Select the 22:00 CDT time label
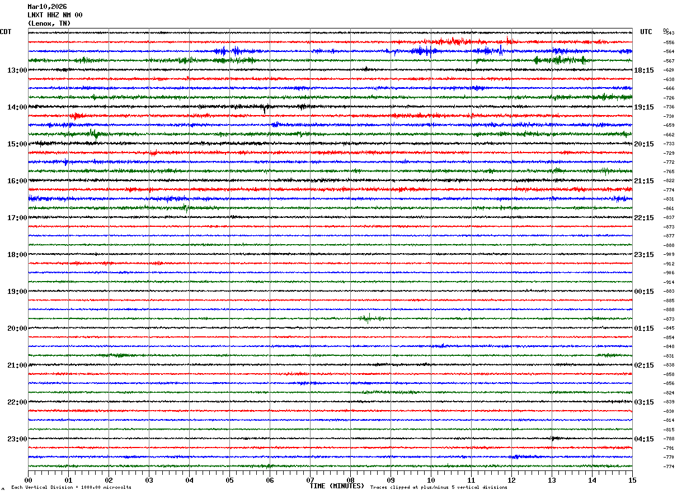The width and height of the screenshot is (677, 495). click(17, 402)
